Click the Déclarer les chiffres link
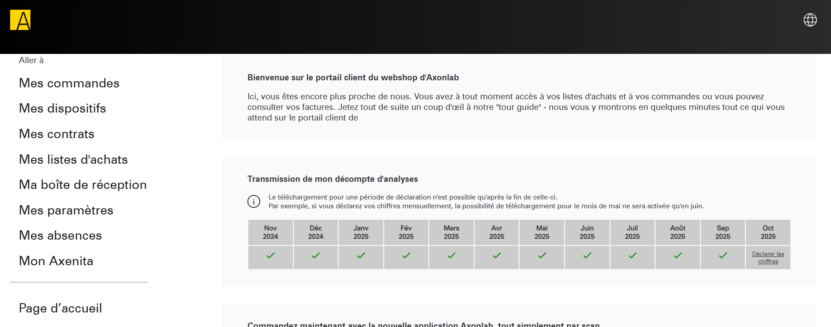831x327 pixels. pos(768,258)
